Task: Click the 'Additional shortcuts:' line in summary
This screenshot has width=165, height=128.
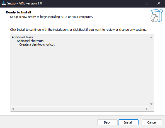Action: tap(31, 41)
